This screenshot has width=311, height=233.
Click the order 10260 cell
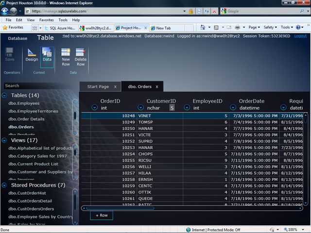click(113, 192)
